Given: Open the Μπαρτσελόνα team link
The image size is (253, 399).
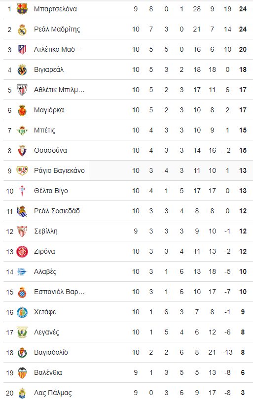Looking at the screenshot, I should [x=55, y=9].
